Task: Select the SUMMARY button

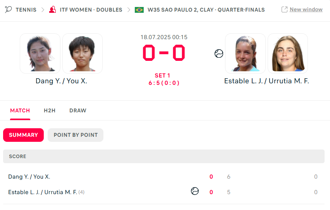Action: tap(23, 135)
